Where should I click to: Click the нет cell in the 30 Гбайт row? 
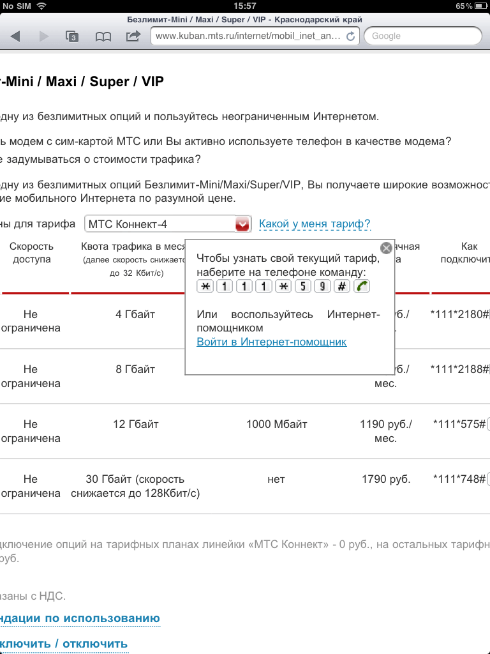click(276, 479)
